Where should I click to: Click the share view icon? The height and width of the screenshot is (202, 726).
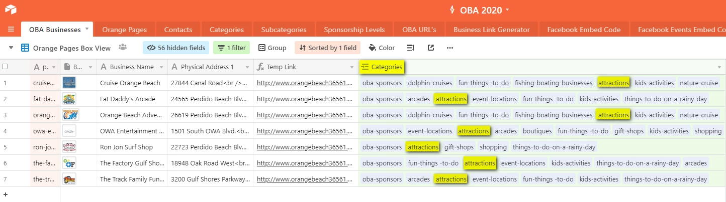click(x=430, y=48)
